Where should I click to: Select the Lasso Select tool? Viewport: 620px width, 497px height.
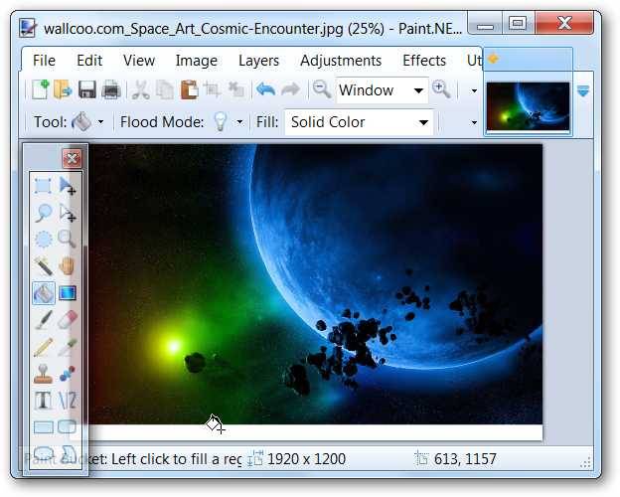43,213
